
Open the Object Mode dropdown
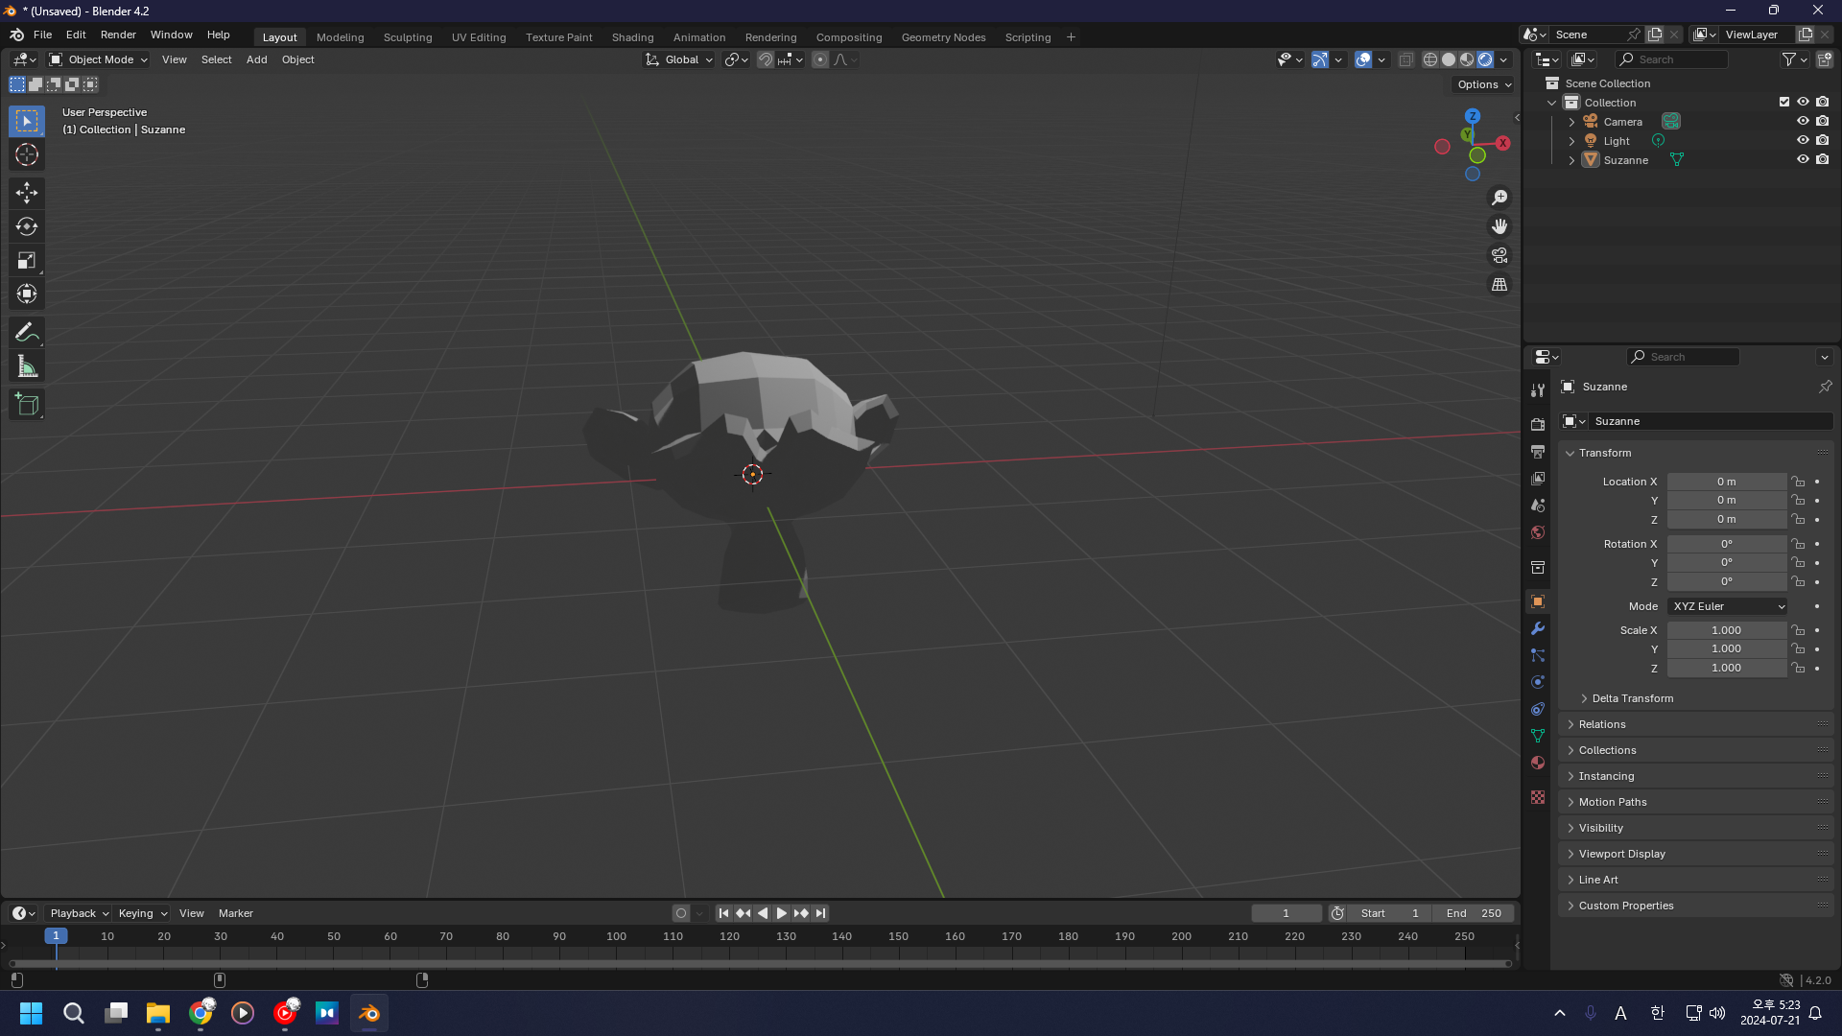pyautogui.click(x=99, y=59)
